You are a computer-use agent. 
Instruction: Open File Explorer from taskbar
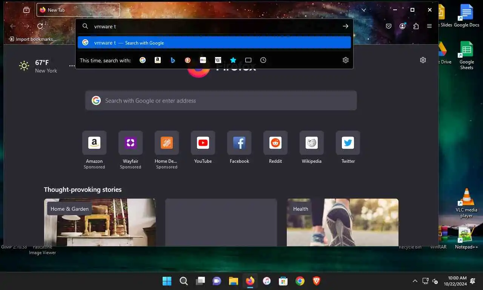pyautogui.click(x=234, y=281)
